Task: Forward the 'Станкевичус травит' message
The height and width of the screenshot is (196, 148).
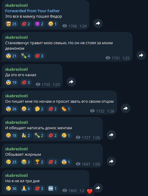Action: pyautogui.click(x=141, y=55)
